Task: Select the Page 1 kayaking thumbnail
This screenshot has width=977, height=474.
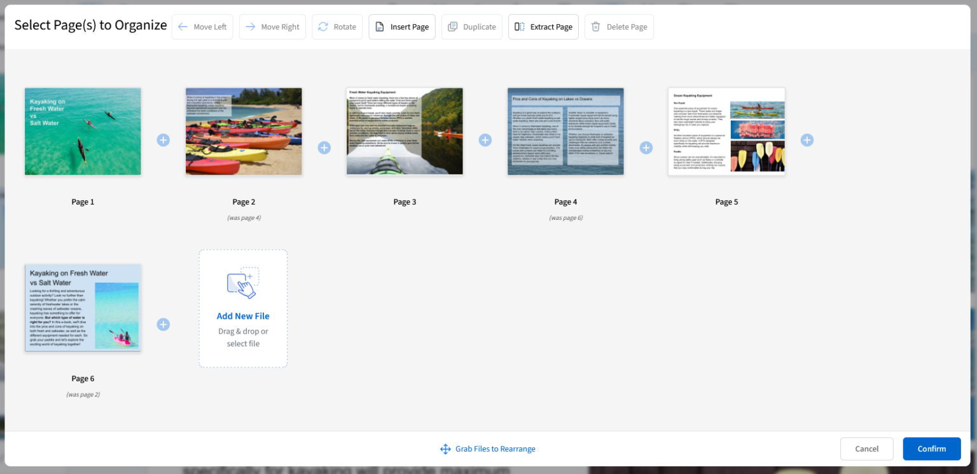Action: point(83,131)
